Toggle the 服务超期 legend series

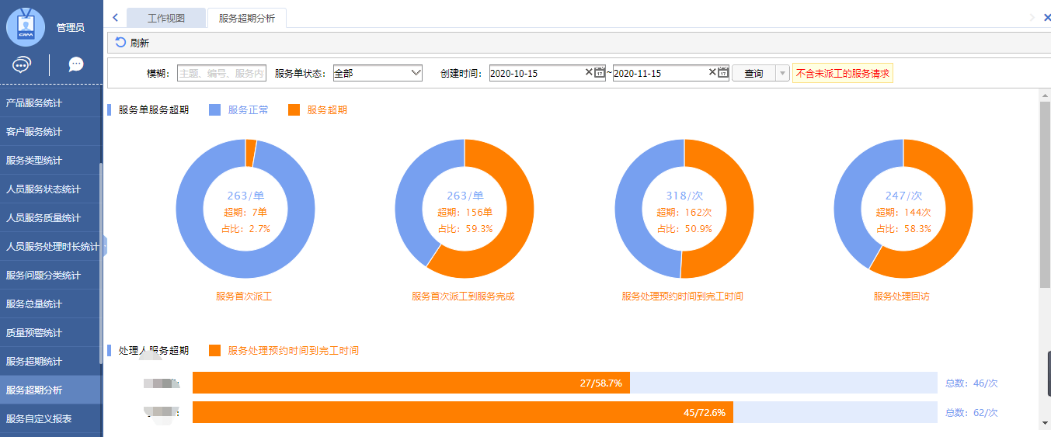pyautogui.click(x=318, y=110)
